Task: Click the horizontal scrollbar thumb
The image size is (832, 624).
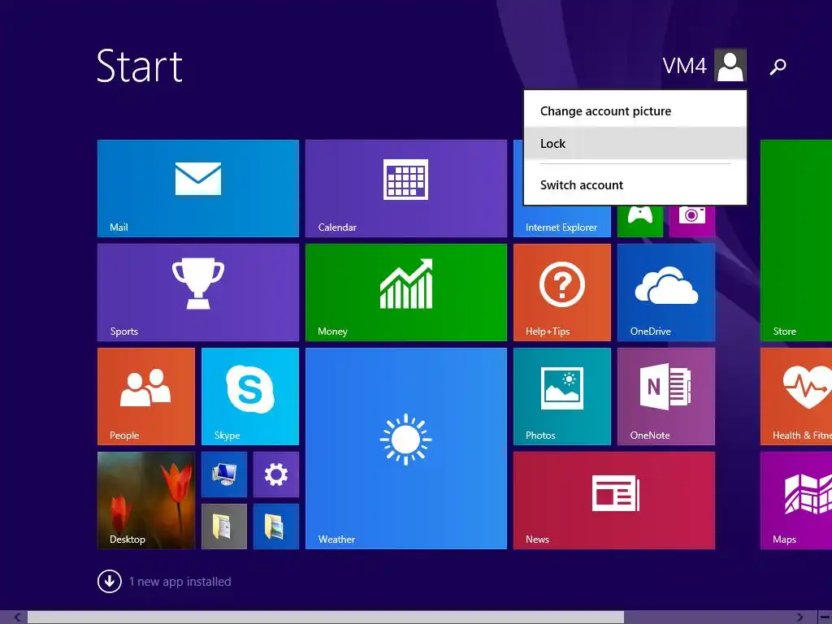Action: pos(325,617)
